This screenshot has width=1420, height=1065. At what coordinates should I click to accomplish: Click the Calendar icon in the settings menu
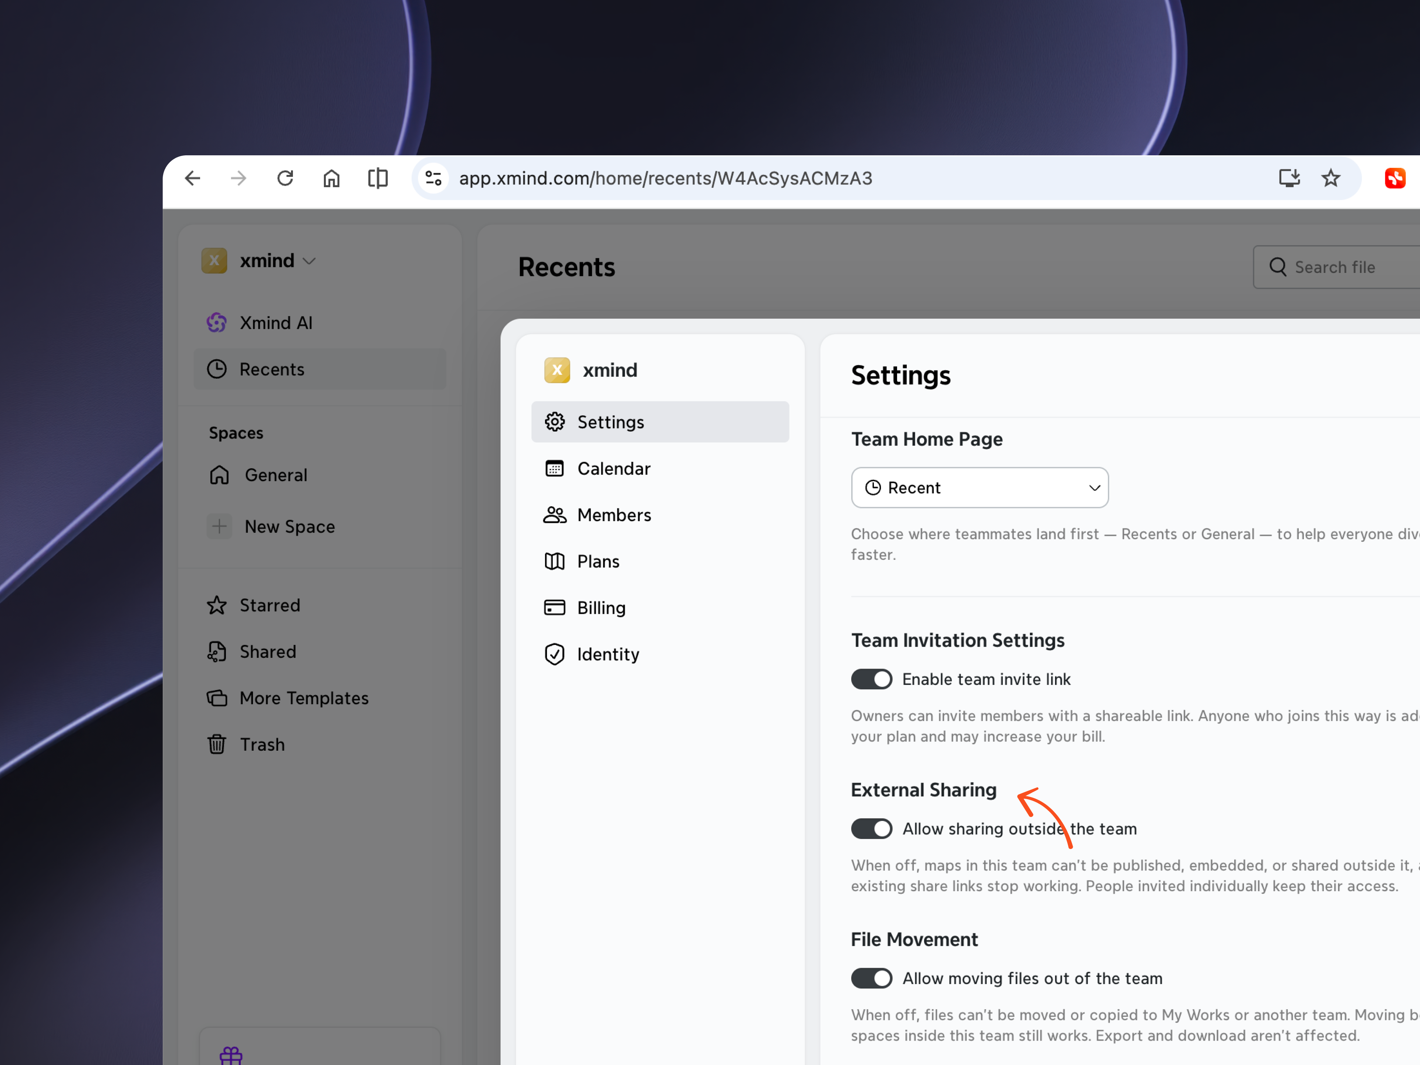555,469
